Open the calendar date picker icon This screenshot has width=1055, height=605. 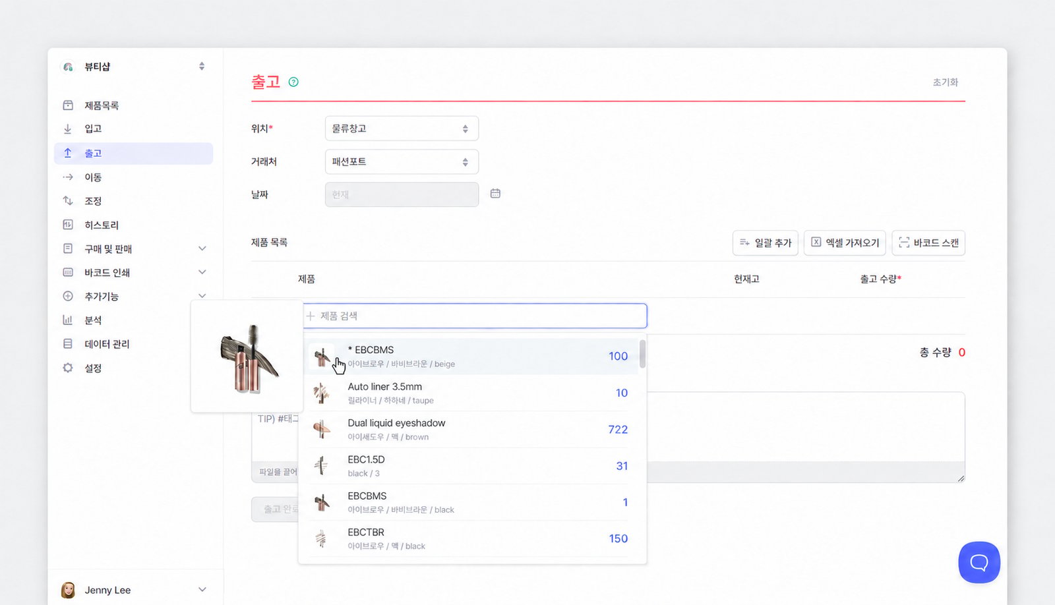(495, 194)
